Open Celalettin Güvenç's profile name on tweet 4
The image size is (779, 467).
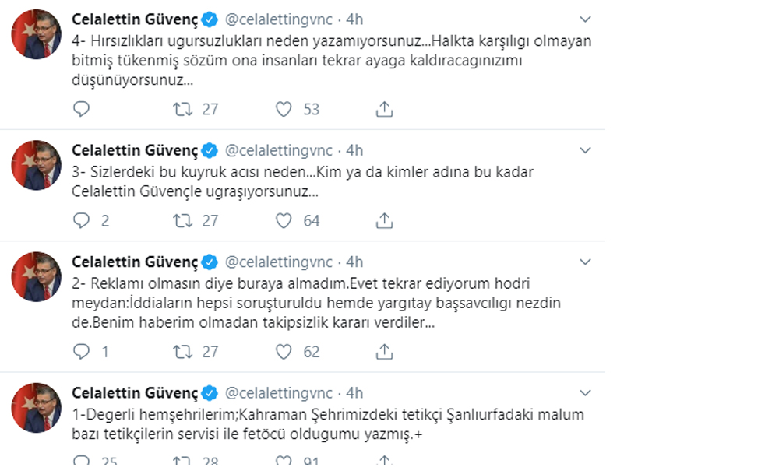[135, 19]
